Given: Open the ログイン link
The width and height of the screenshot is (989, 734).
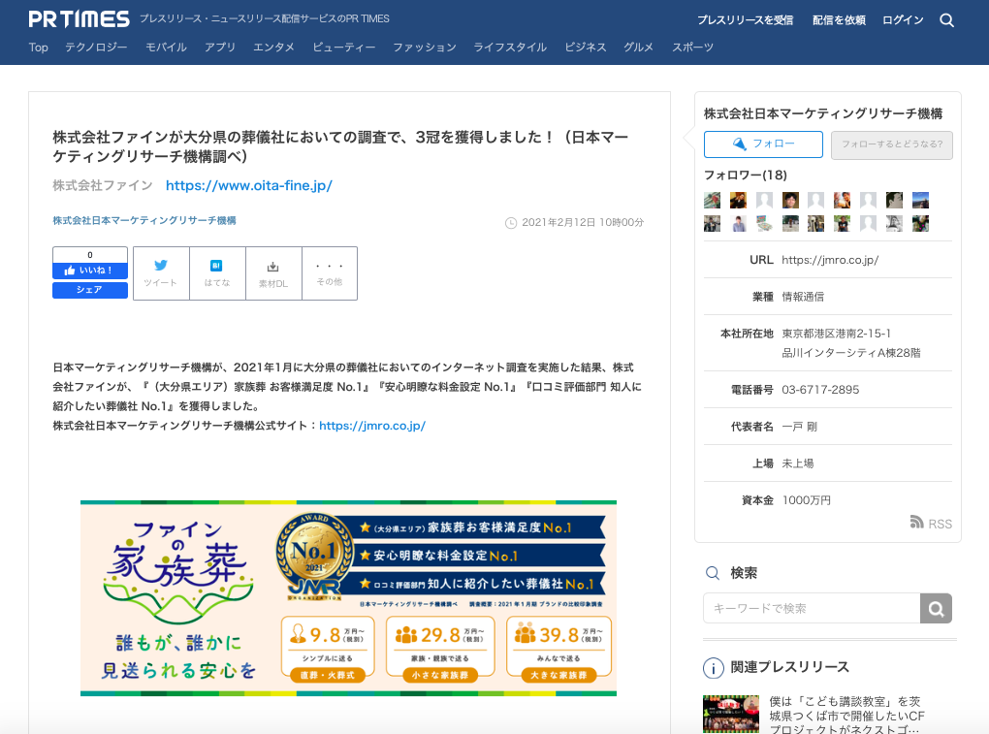Looking at the screenshot, I should [903, 20].
